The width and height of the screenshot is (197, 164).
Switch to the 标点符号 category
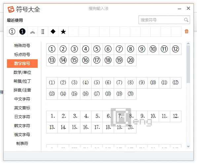pyautogui.click(x=22, y=55)
